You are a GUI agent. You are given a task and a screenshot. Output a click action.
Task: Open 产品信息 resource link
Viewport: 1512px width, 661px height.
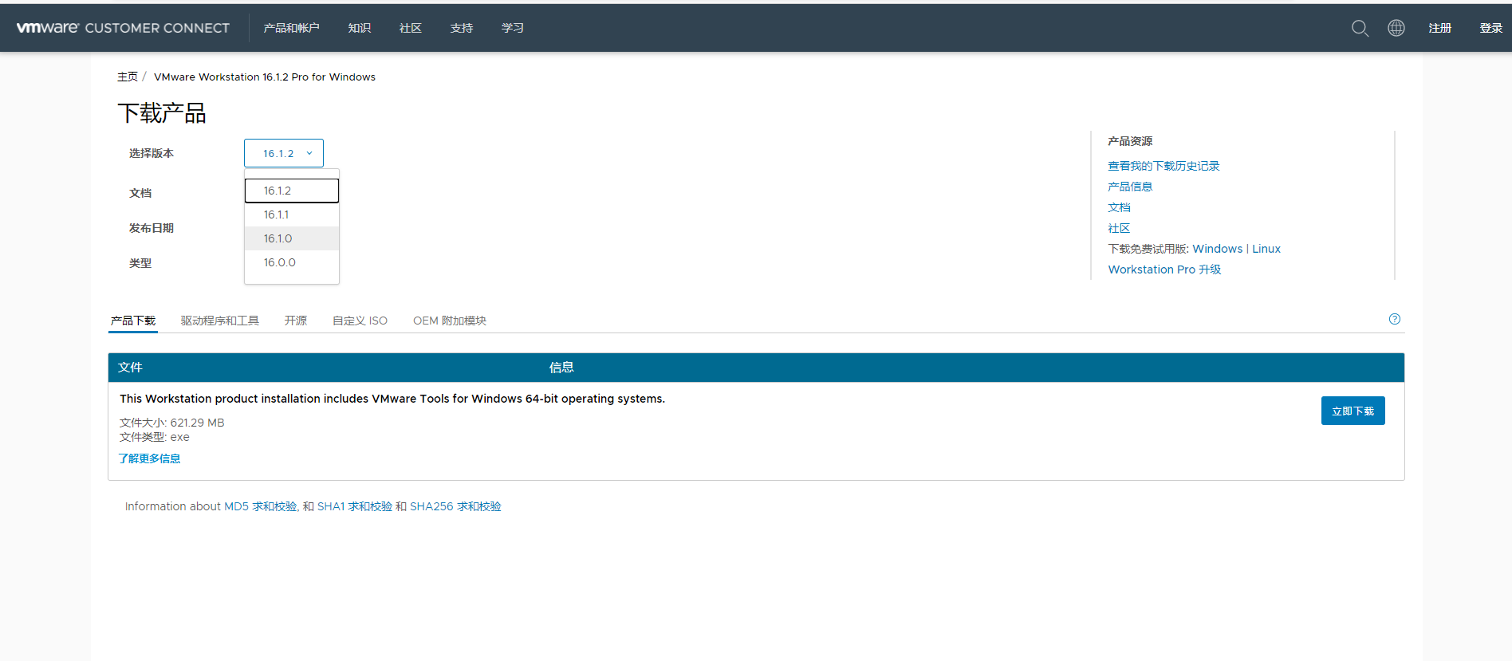1130,187
